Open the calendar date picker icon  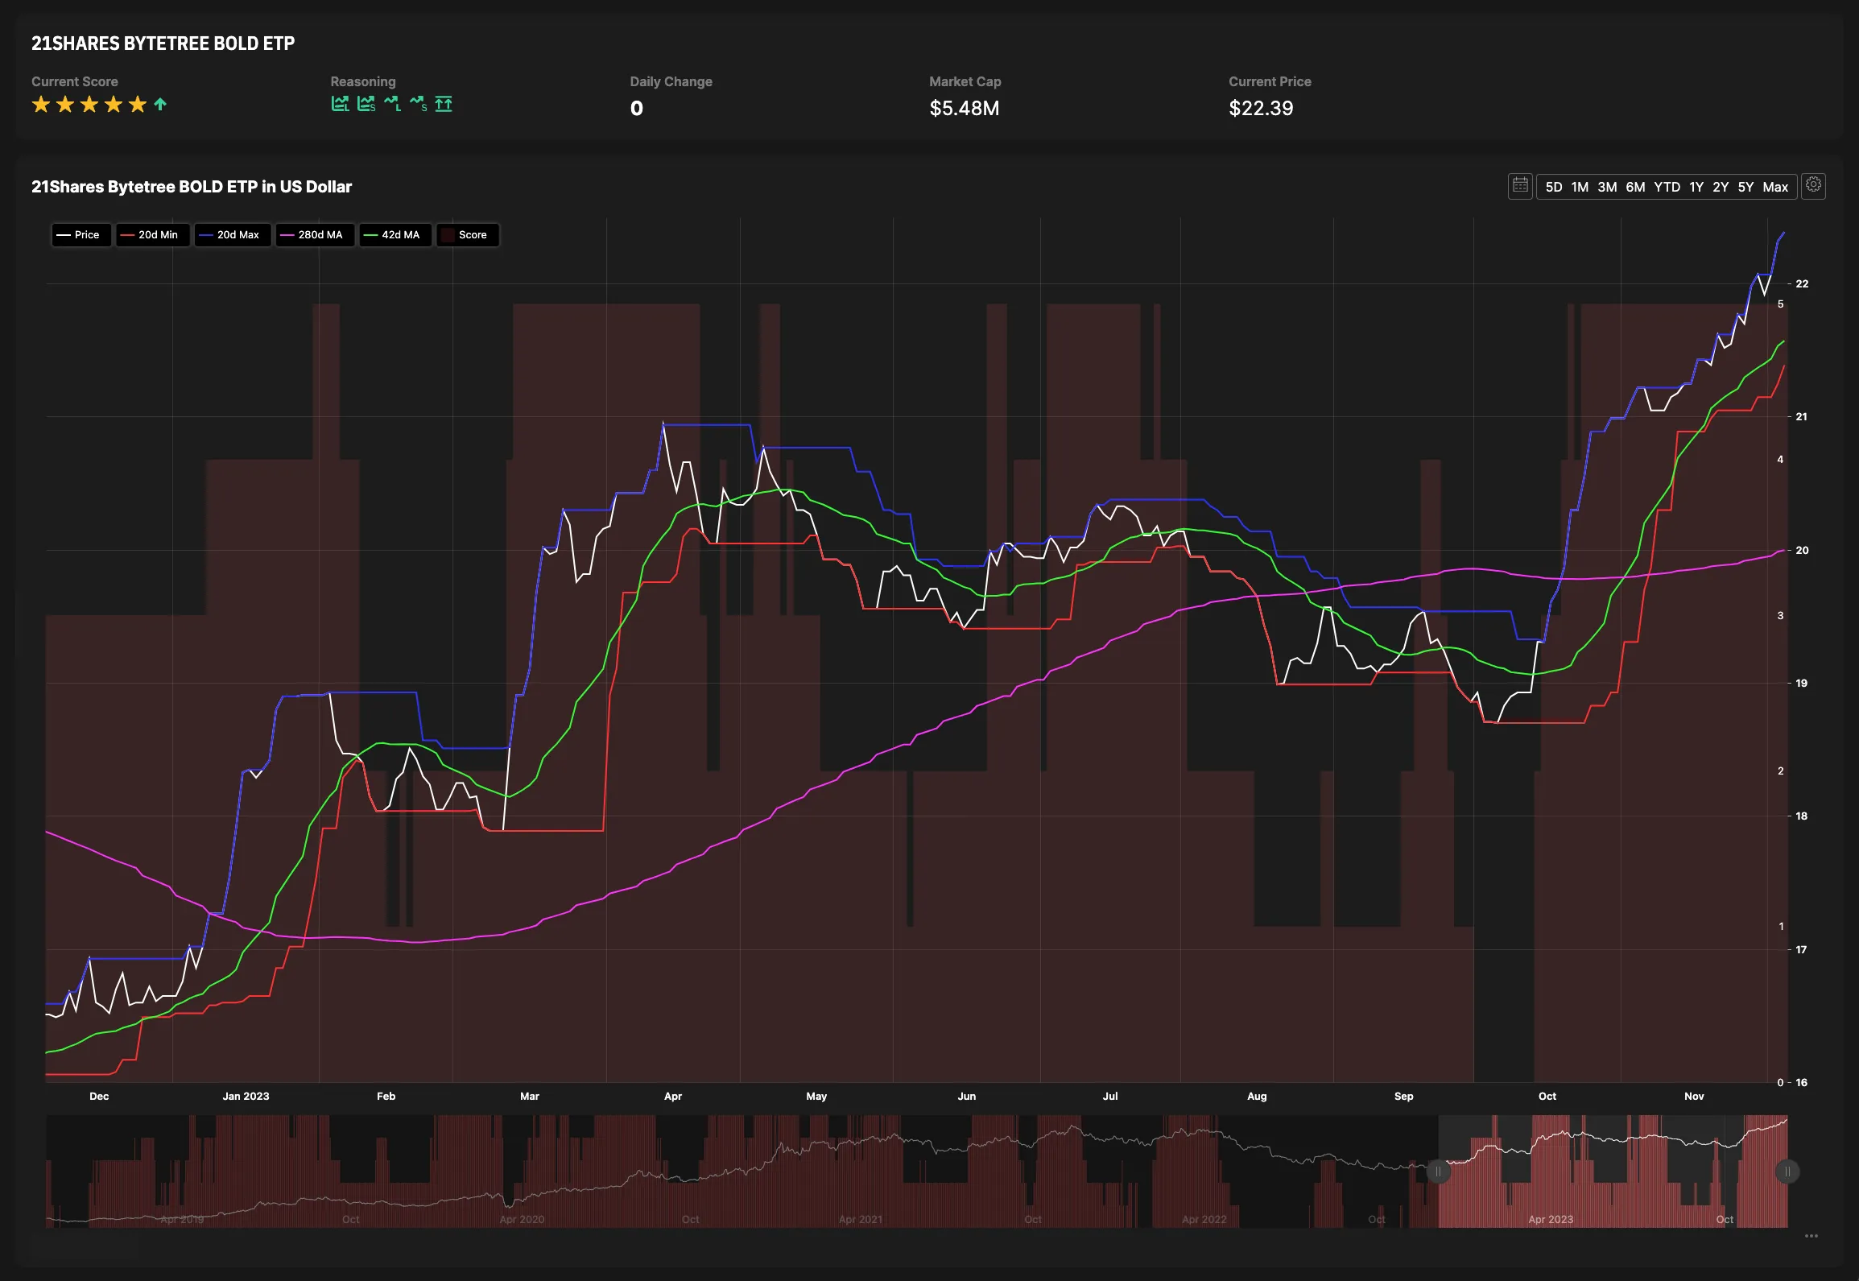1520,186
